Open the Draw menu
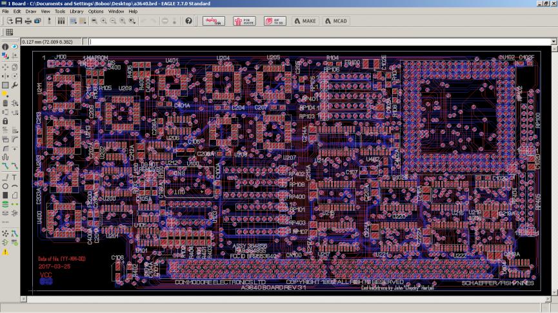This screenshot has height=313, width=558. point(31,12)
